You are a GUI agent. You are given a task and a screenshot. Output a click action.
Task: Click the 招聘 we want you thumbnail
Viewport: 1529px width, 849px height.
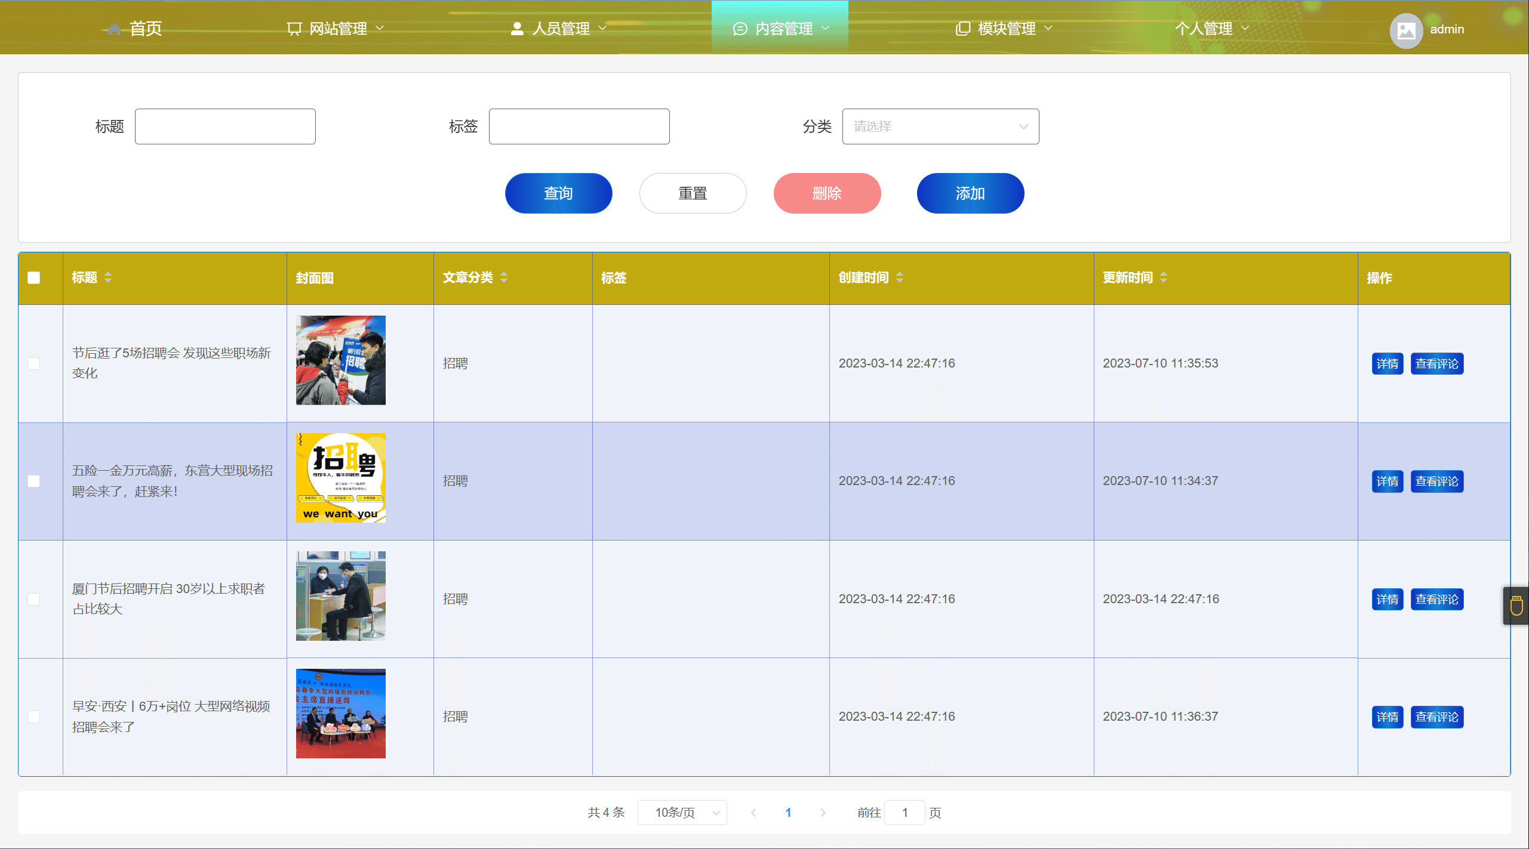point(341,478)
